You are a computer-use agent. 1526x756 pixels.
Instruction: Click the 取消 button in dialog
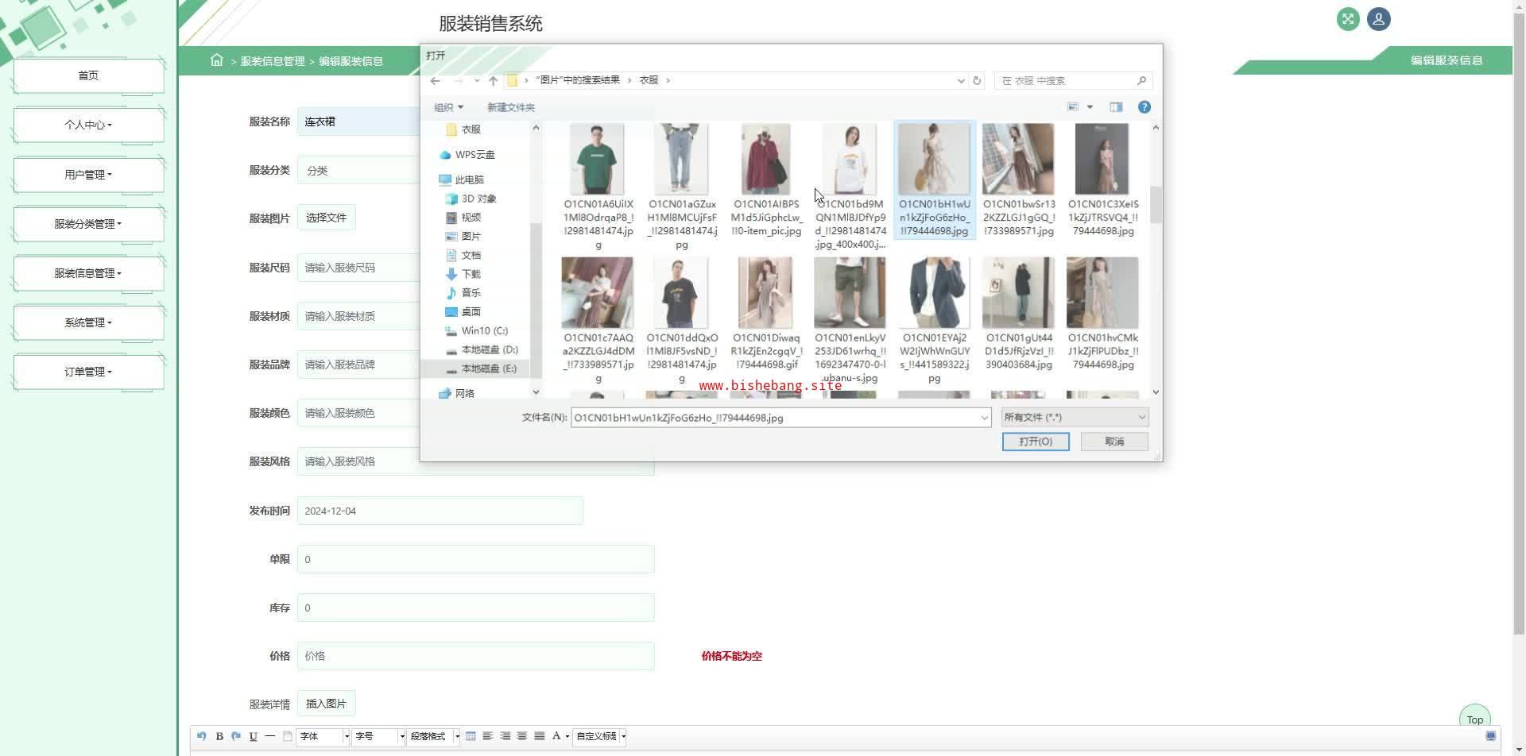(x=1114, y=442)
